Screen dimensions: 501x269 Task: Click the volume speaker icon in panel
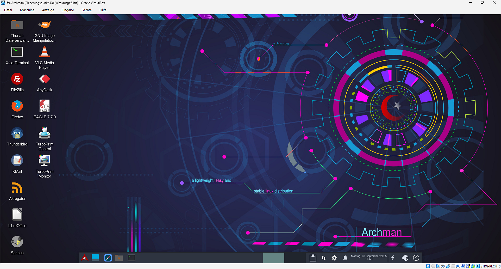(x=405, y=258)
